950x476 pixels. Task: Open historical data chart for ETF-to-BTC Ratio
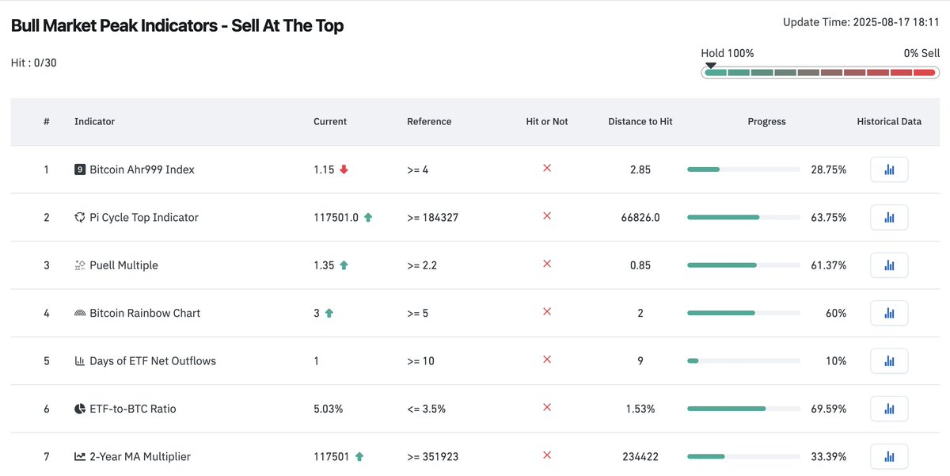(889, 409)
